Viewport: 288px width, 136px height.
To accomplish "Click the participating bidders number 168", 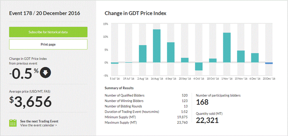I will 202,102.
